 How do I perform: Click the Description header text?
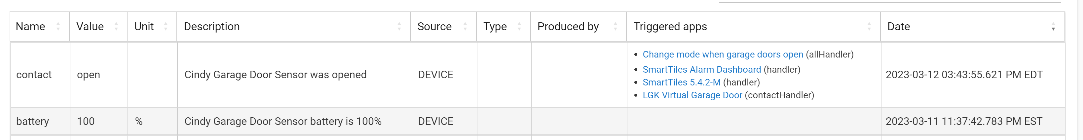click(212, 26)
